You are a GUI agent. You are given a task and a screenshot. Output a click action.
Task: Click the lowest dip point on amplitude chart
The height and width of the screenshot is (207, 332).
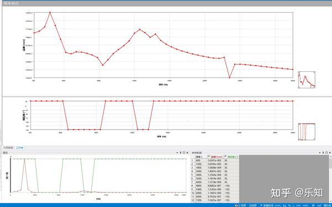(229, 77)
